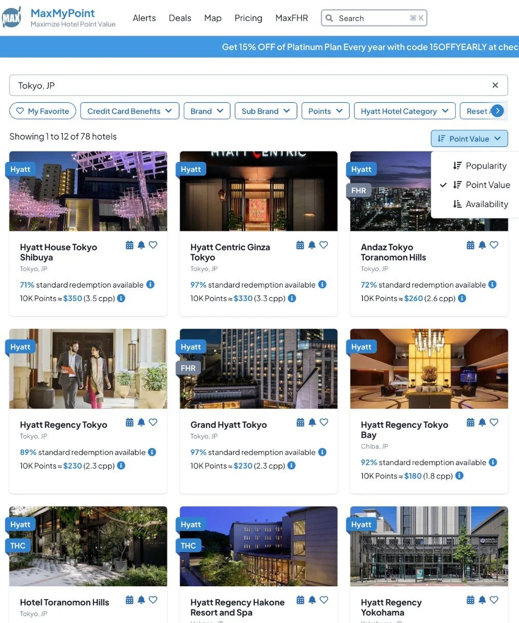Set alert bell for Hyatt Regency Hakone Resort

pos(312,600)
